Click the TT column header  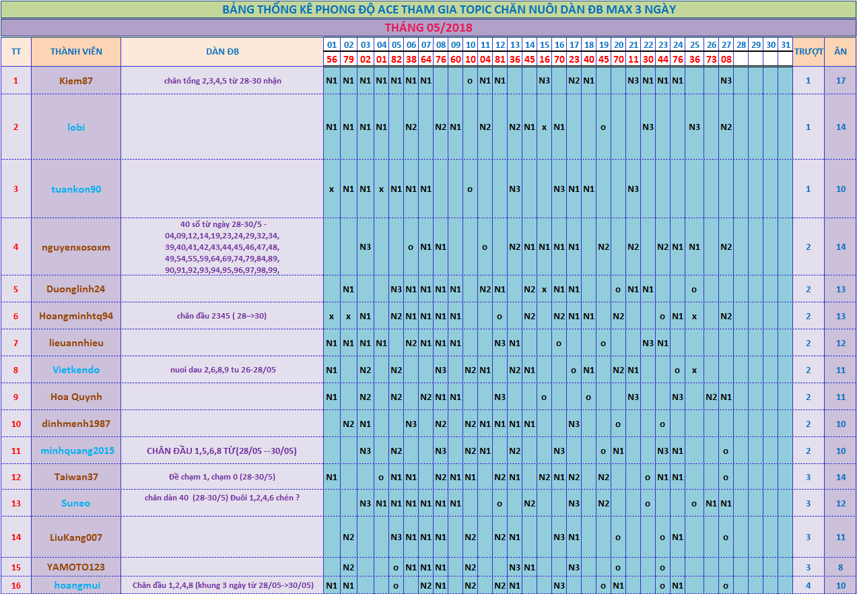[x=15, y=52]
